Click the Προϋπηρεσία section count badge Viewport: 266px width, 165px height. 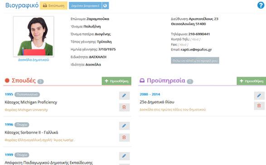coord(190,81)
